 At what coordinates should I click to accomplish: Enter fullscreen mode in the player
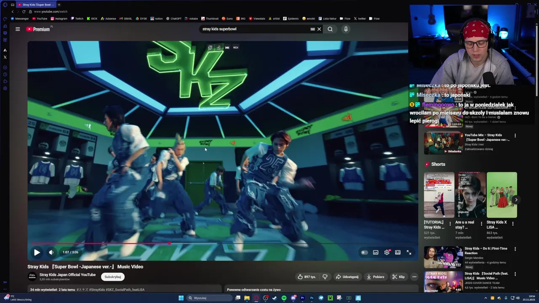click(409, 252)
